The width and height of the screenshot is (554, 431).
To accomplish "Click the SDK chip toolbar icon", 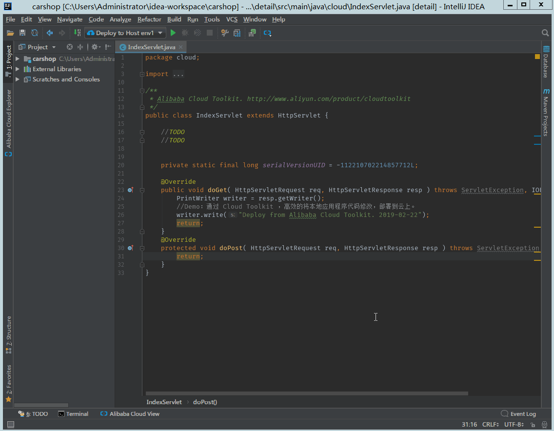I will pyautogui.click(x=252, y=33).
